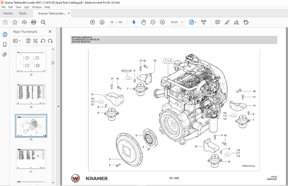
Task: Go to the previous page with the up arrow
Action: tap(92, 22)
